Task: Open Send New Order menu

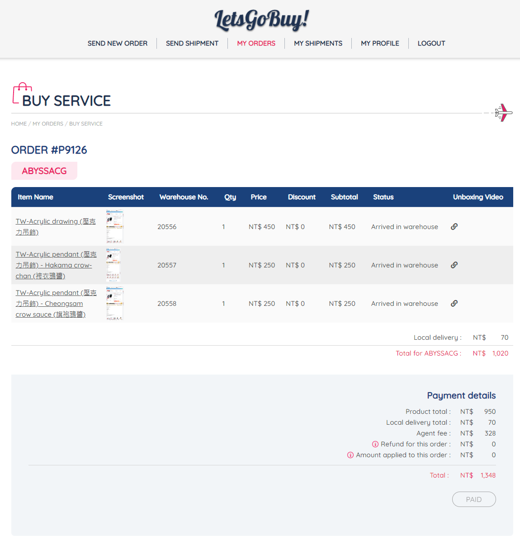Action: (x=117, y=43)
